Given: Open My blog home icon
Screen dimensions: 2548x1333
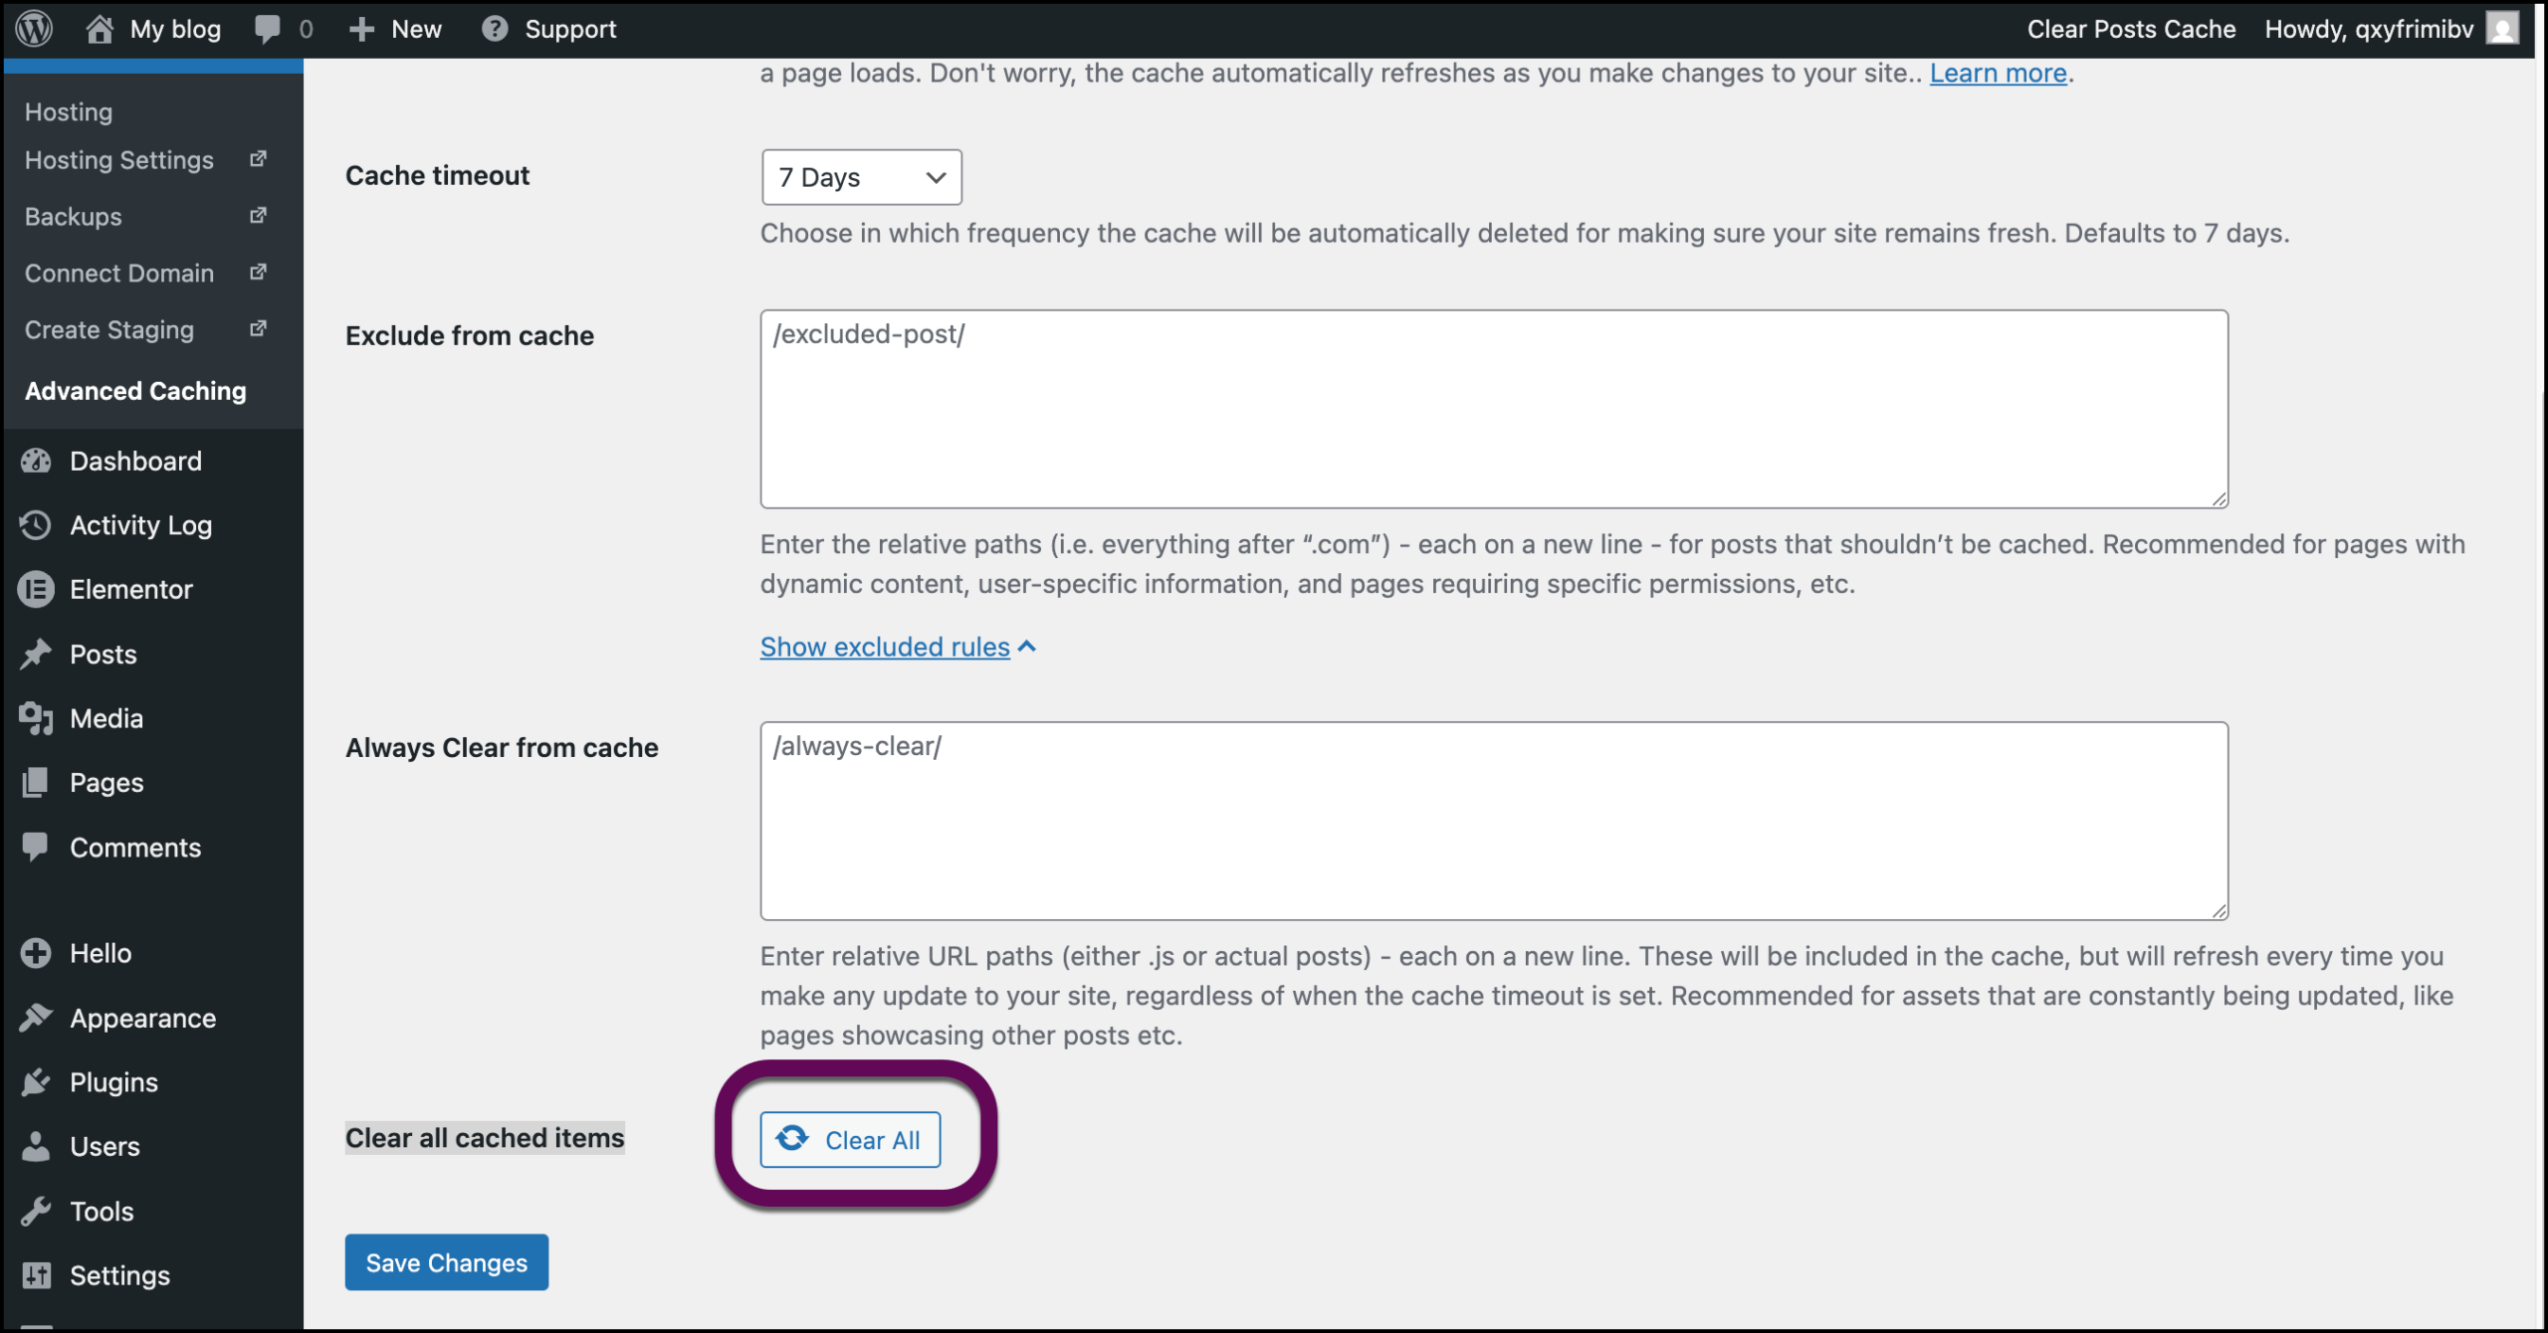Looking at the screenshot, I should coord(100,29).
